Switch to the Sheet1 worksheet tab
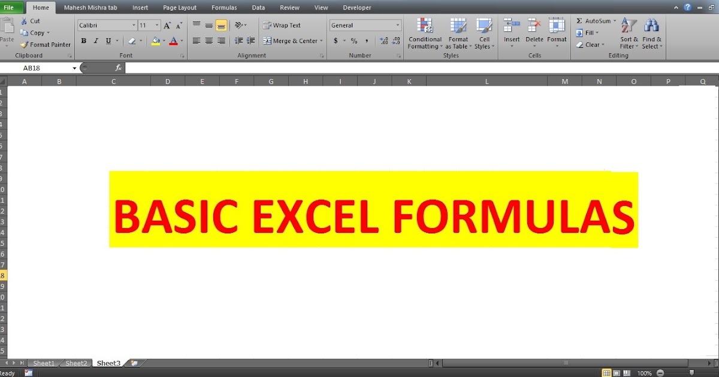719x377 pixels. [43, 363]
